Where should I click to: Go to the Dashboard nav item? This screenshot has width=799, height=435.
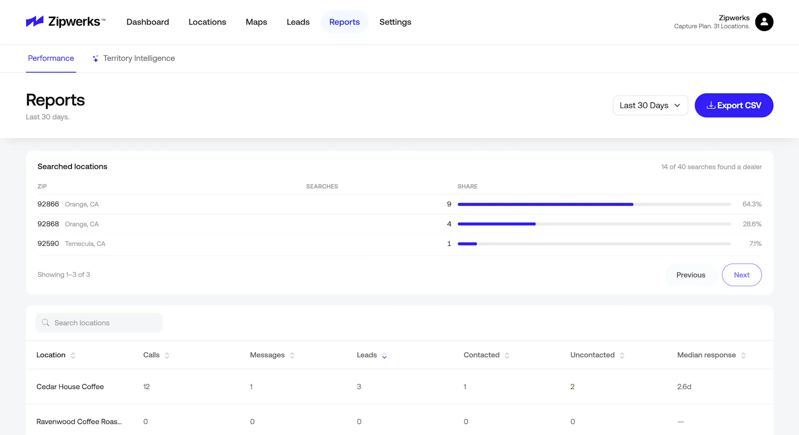(x=148, y=22)
